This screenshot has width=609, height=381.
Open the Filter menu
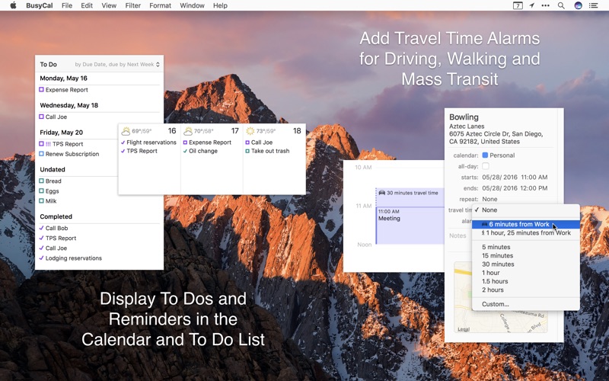click(x=132, y=5)
